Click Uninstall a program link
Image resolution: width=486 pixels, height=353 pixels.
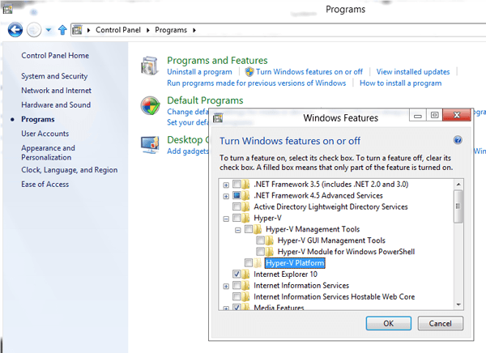click(x=199, y=72)
